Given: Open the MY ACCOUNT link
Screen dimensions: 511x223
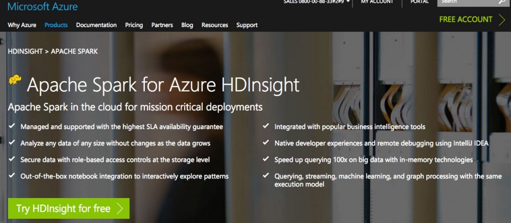Looking at the screenshot, I should (x=377, y=2).
